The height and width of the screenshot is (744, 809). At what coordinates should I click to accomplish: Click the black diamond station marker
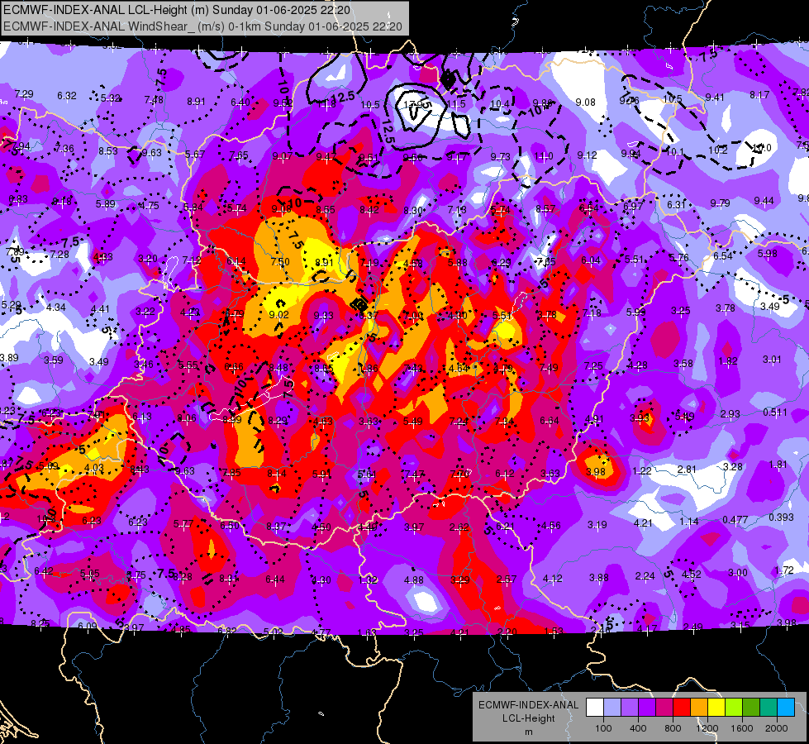(447, 79)
